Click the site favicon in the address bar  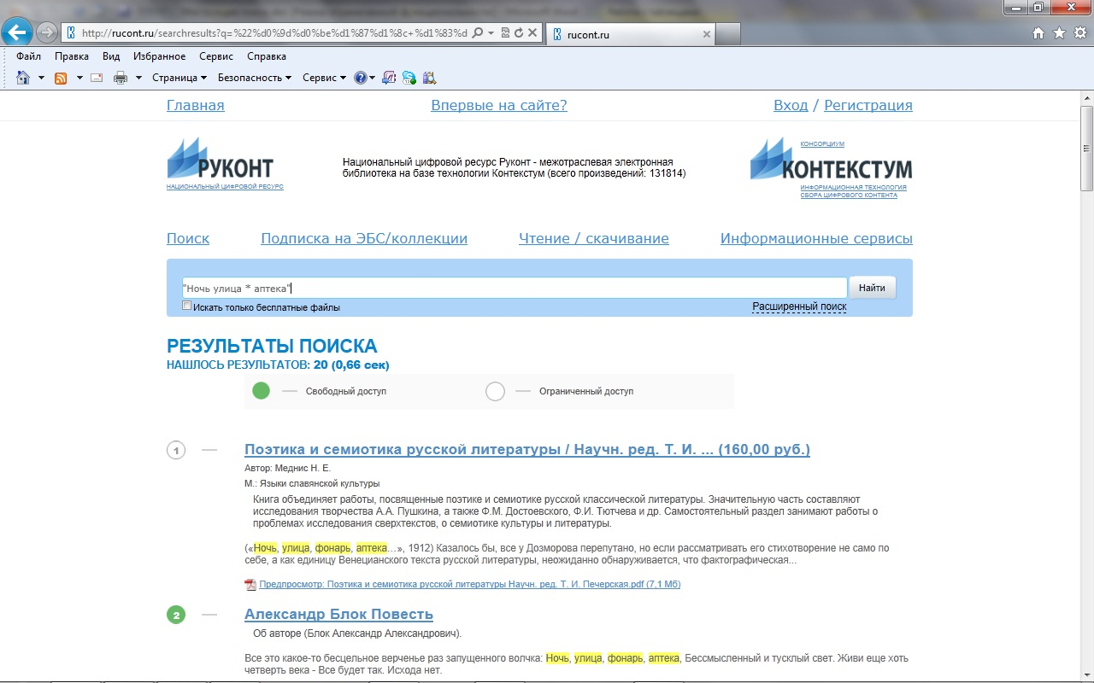click(72, 33)
